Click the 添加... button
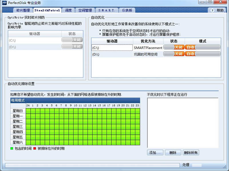The height and width of the screenshot is (171, 229). pos(155,153)
